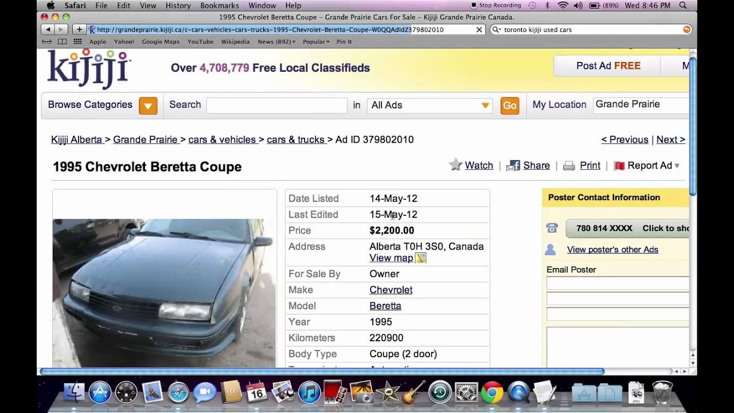
Task: Open the Wi-Fi status menu
Action: (x=563, y=6)
